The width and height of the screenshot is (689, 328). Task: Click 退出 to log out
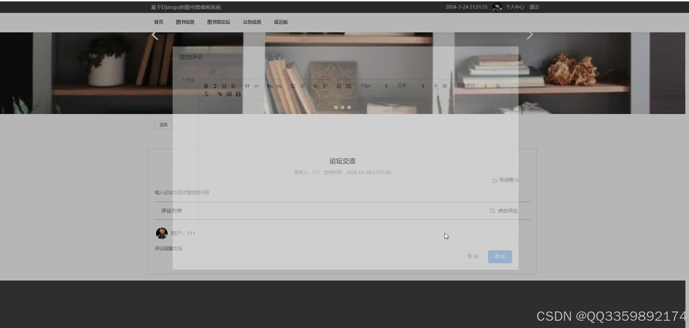[534, 7]
